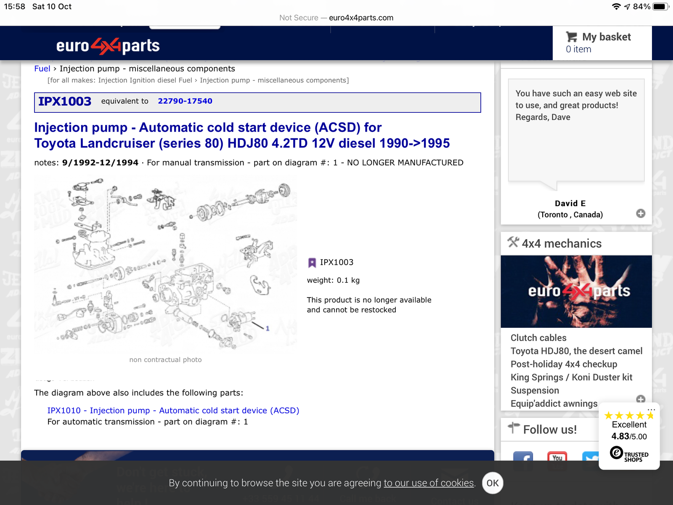This screenshot has width=673, height=505.
Task: Click the signpost icon next to Follow us
Action: [x=514, y=428]
